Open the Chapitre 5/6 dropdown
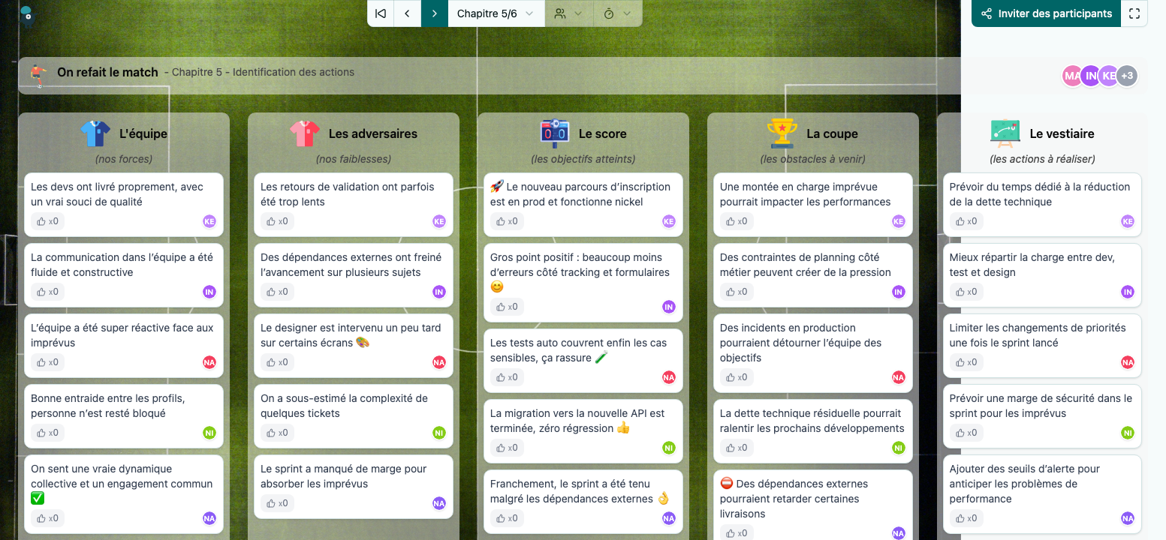Image resolution: width=1166 pixels, height=540 pixels. 496,13
